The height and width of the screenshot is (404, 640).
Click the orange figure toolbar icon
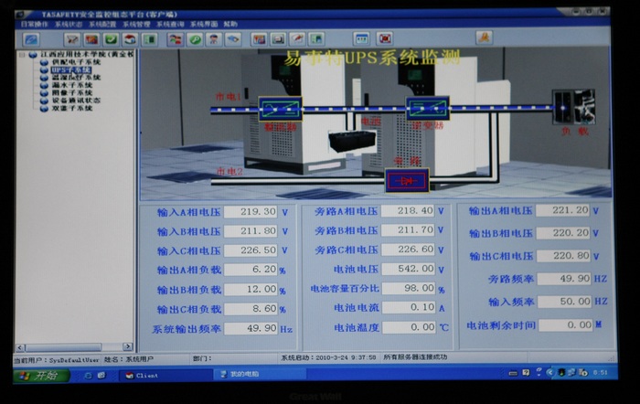click(484, 37)
